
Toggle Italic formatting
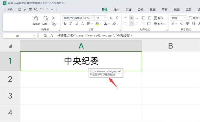[71, 24]
